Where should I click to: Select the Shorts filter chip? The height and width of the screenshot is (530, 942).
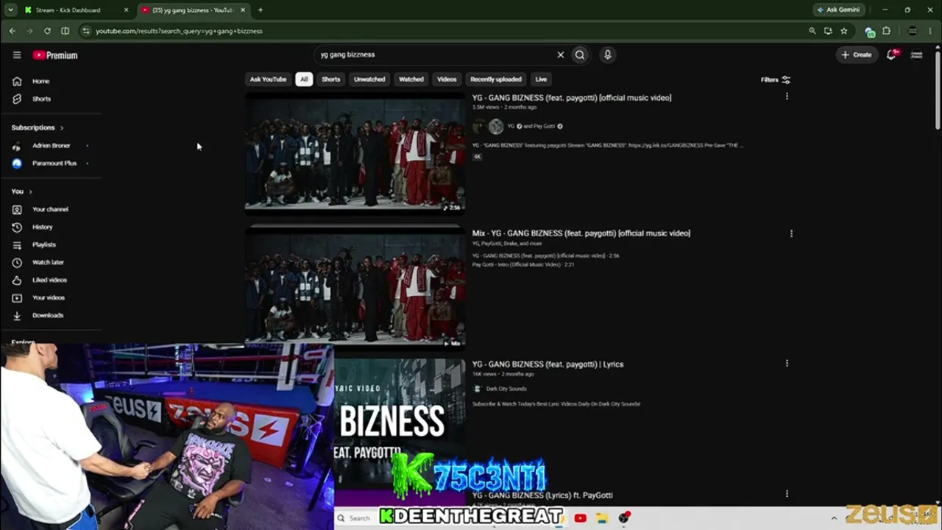click(x=331, y=79)
